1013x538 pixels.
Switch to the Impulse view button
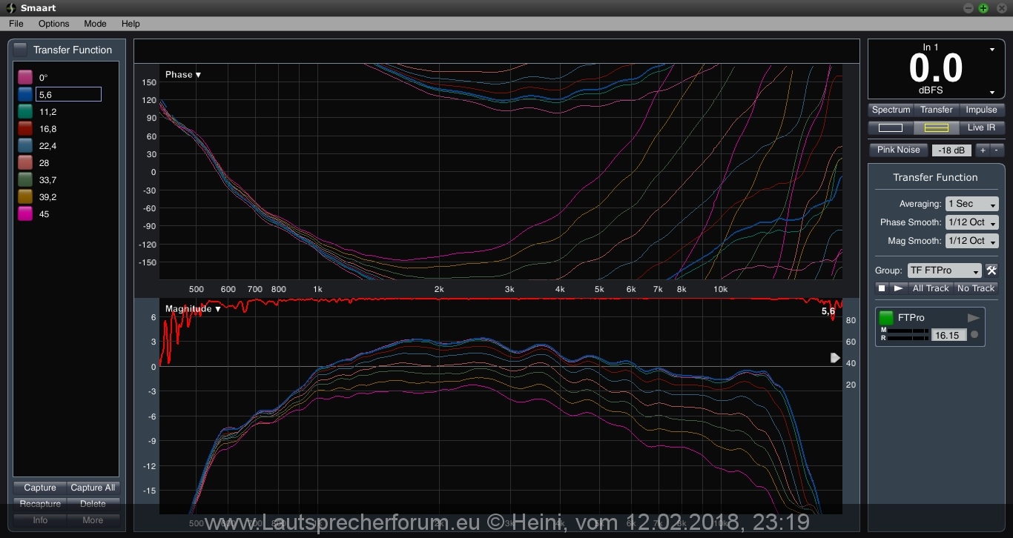pyautogui.click(x=981, y=110)
